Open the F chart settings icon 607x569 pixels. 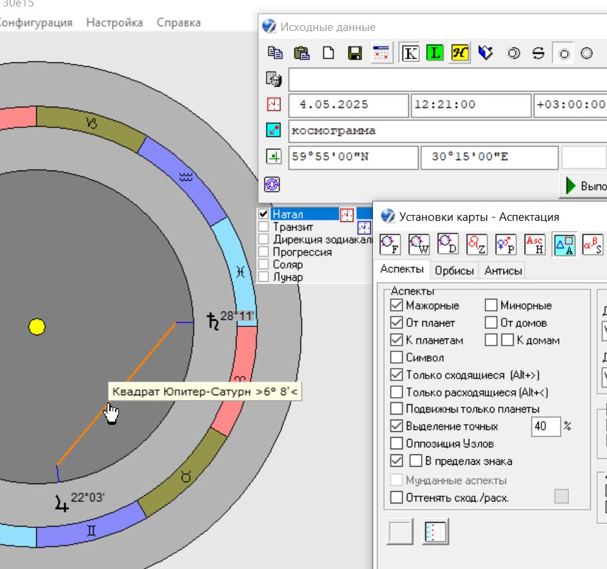pyautogui.click(x=390, y=244)
